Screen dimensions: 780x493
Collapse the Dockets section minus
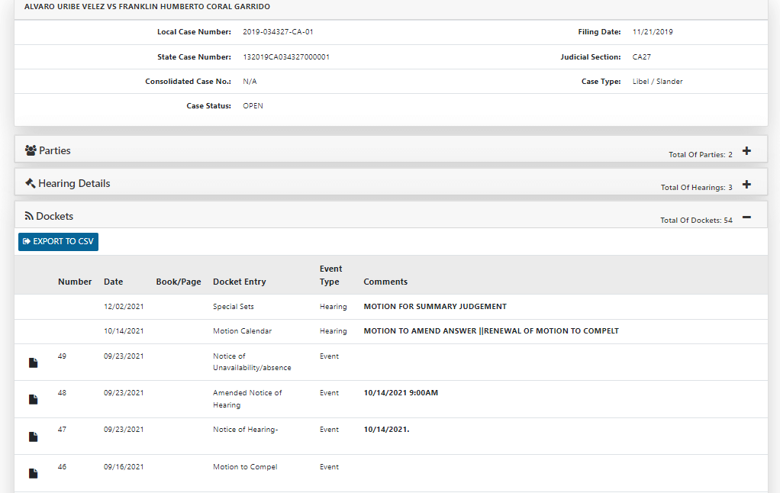coord(746,217)
